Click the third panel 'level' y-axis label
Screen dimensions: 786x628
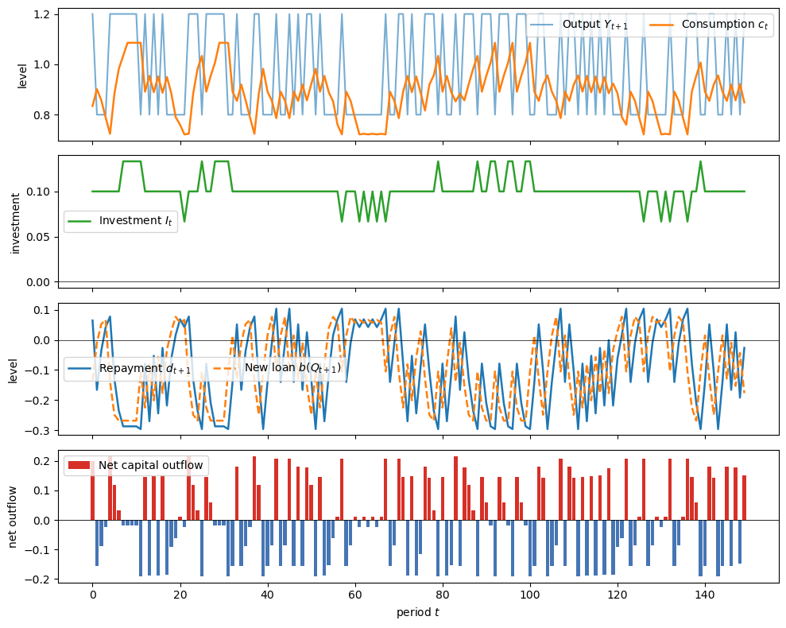coord(13,371)
